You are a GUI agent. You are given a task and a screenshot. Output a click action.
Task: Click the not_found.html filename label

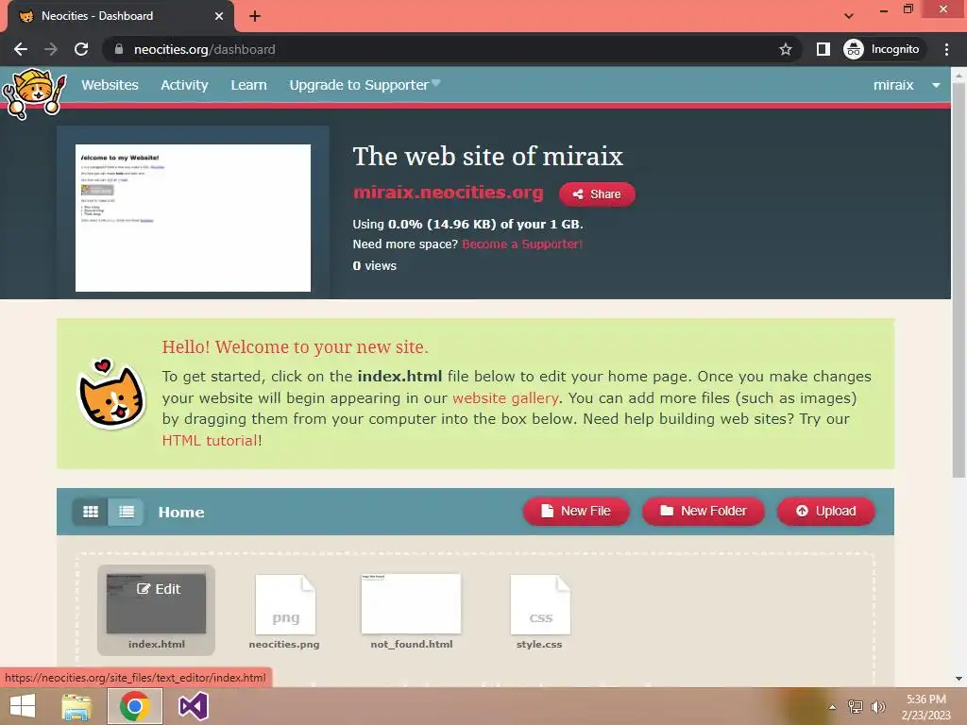(x=412, y=644)
